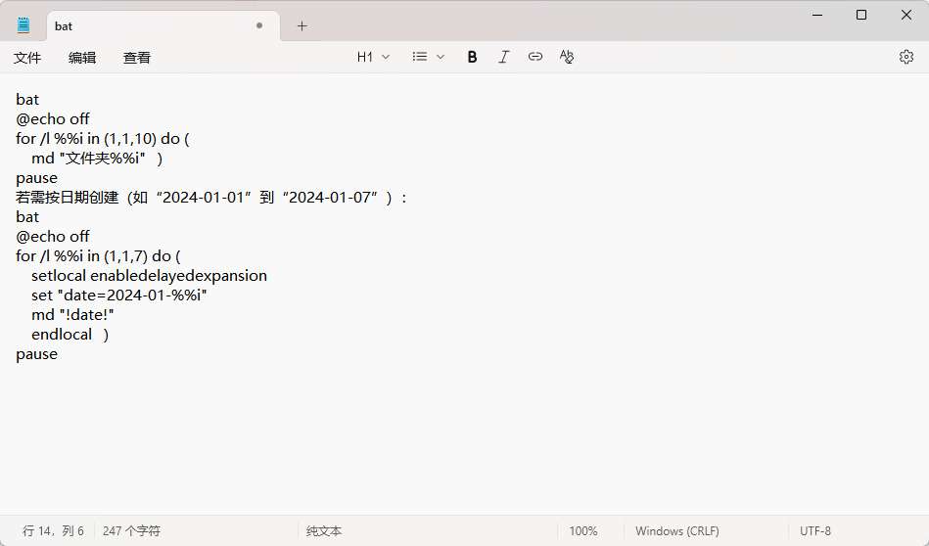Image resolution: width=929 pixels, height=546 pixels.
Task: Click the '纯文本' format indicator
Action: pos(324,530)
